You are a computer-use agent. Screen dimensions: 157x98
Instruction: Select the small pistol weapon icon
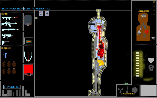(5, 42)
